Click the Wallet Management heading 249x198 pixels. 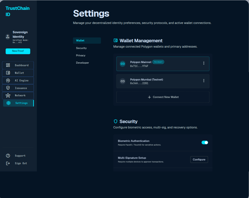click(x=141, y=41)
